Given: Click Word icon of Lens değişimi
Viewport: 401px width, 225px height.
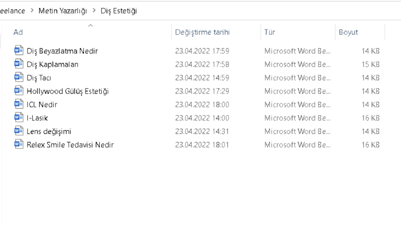Looking at the screenshot, I should 19,131.
